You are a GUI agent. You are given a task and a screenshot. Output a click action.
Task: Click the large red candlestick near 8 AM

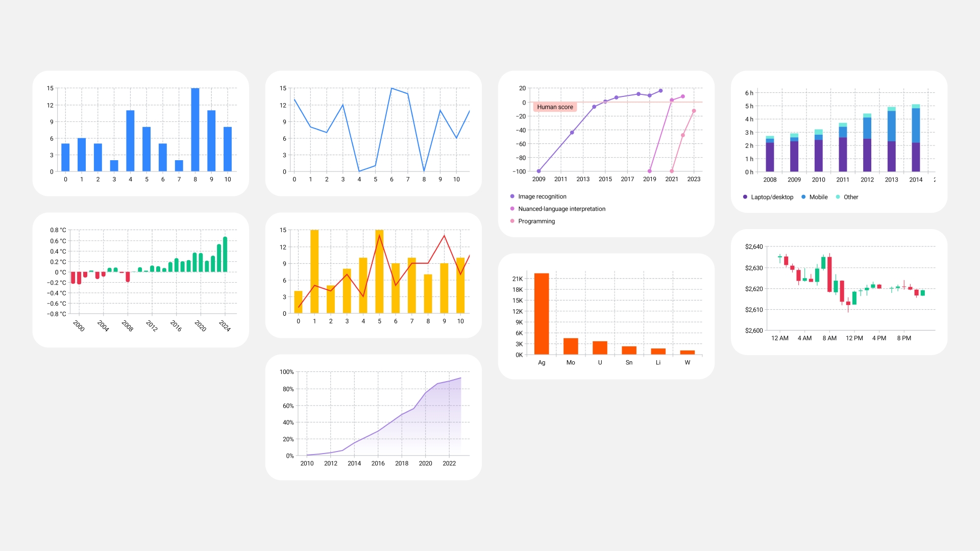829,274
